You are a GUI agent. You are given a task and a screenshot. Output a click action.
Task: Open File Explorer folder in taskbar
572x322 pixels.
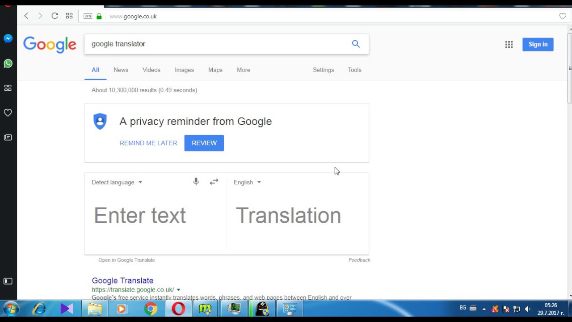(95, 309)
